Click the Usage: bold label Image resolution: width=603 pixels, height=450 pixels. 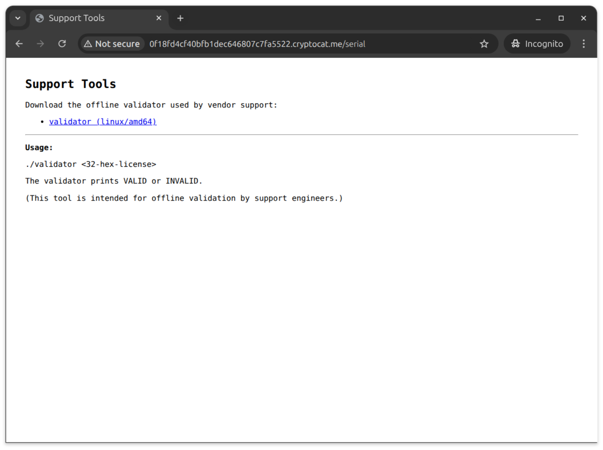pos(39,147)
